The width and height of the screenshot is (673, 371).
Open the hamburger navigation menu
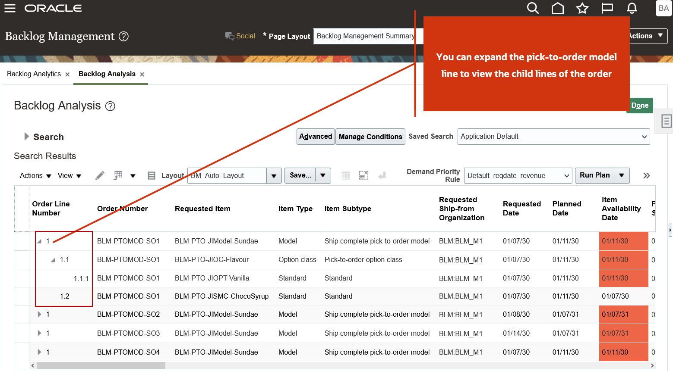click(10, 8)
